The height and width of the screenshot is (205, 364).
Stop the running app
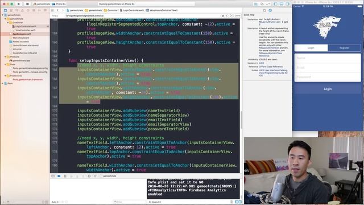click(x=27, y=4)
